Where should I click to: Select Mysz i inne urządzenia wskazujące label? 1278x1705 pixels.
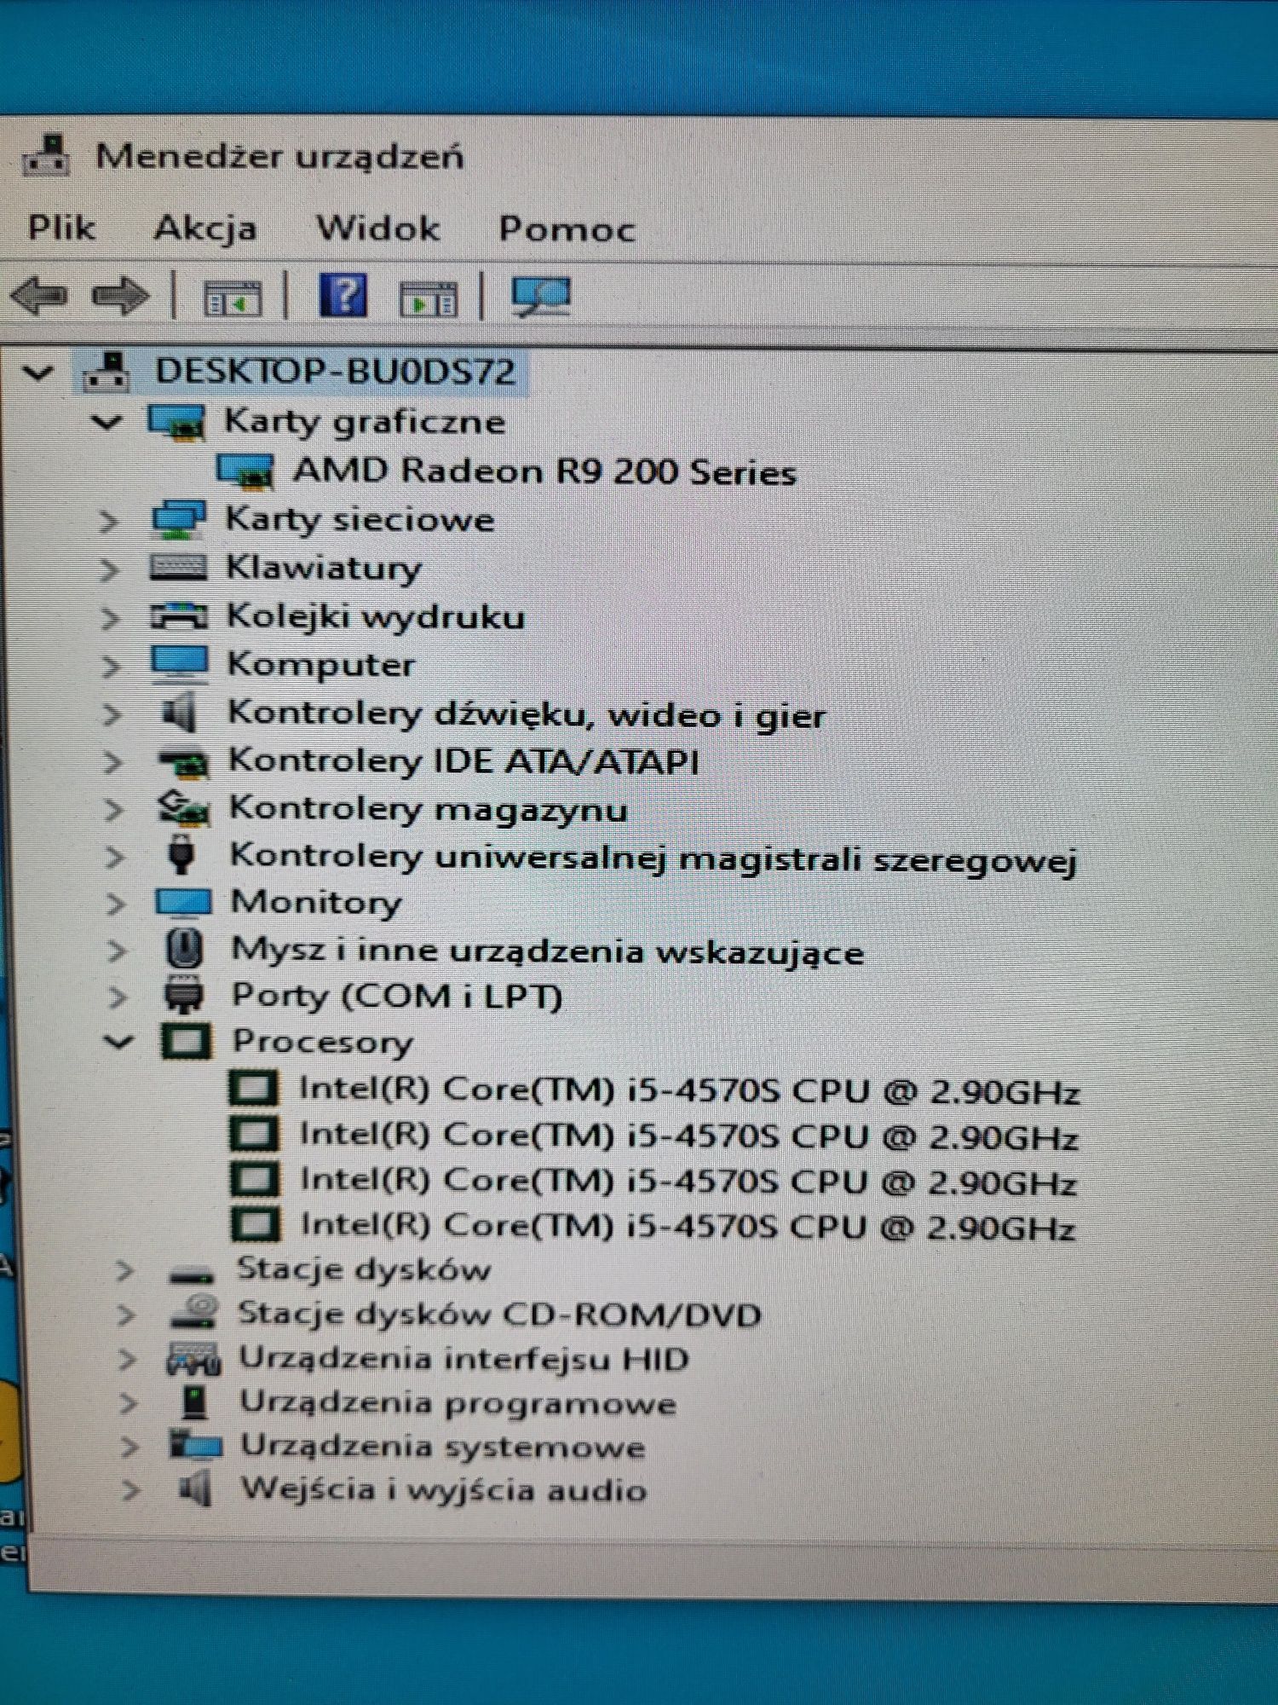point(548,951)
